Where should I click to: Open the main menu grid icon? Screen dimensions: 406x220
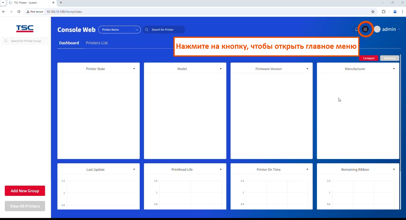coord(365,29)
